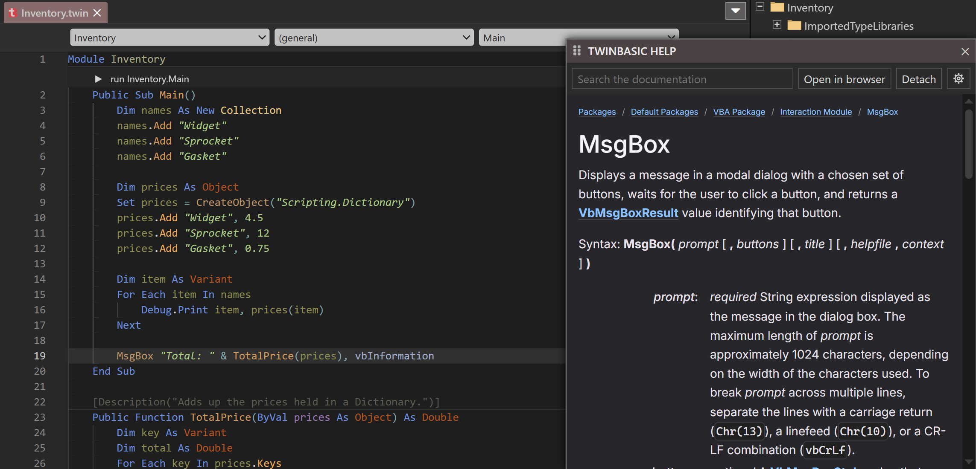Image resolution: width=976 pixels, height=469 pixels.
Task: Place cursor on MsgBox in line 19
Action: tap(135, 356)
